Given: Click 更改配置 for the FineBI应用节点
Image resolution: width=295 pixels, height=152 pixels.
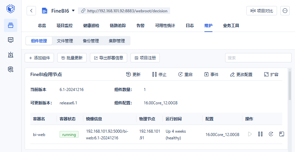Looking at the screenshot, I should (x=241, y=75).
